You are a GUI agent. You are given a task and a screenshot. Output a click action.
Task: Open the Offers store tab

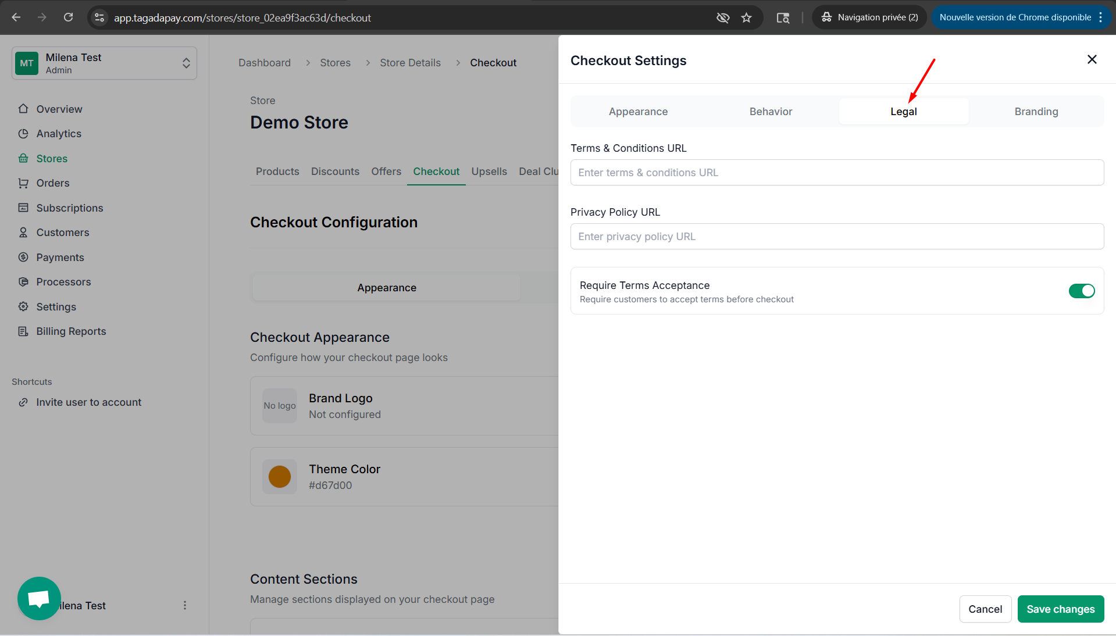coord(386,171)
